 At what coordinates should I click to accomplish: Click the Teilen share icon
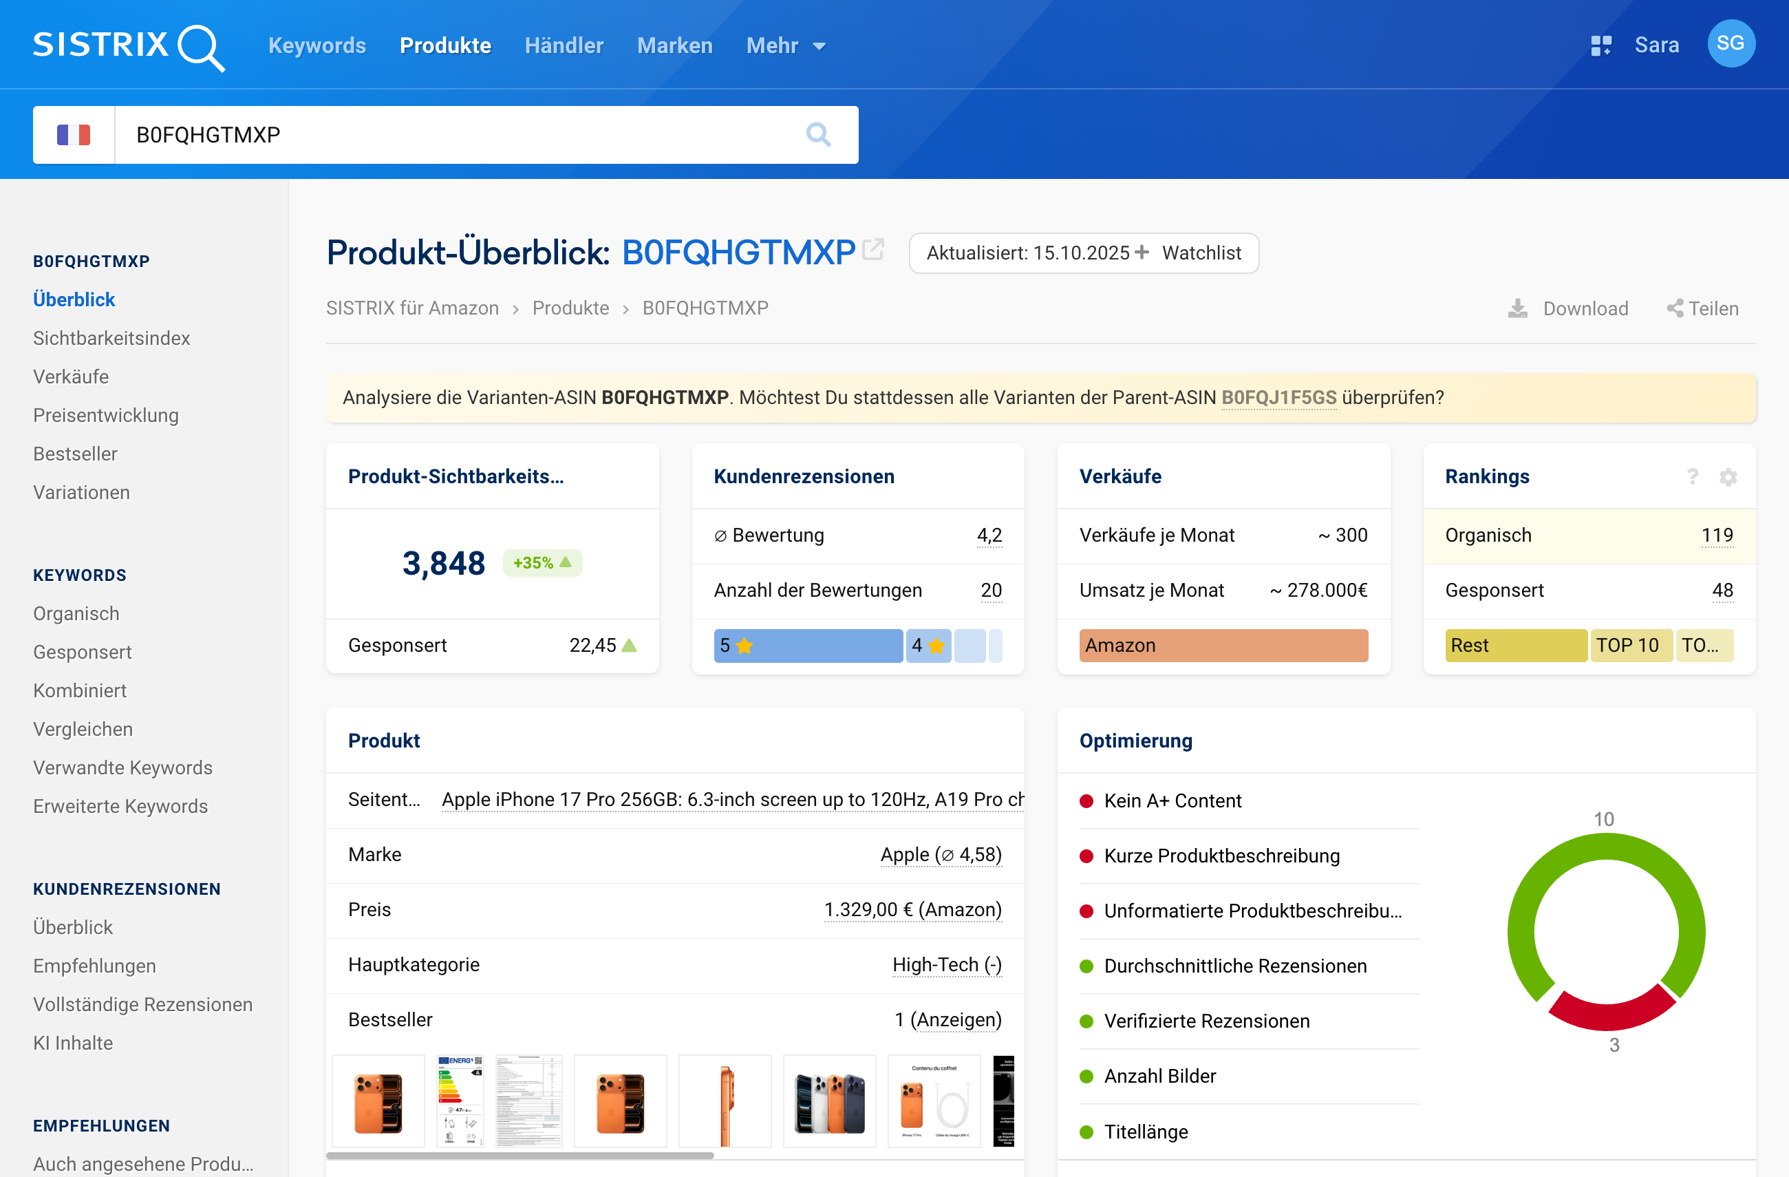coord(1674,308)
